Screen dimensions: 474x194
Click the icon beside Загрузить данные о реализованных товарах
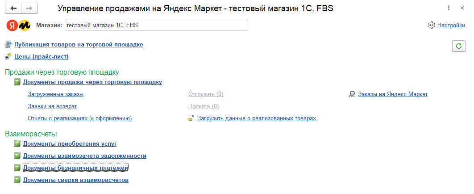tap(191, 118)
